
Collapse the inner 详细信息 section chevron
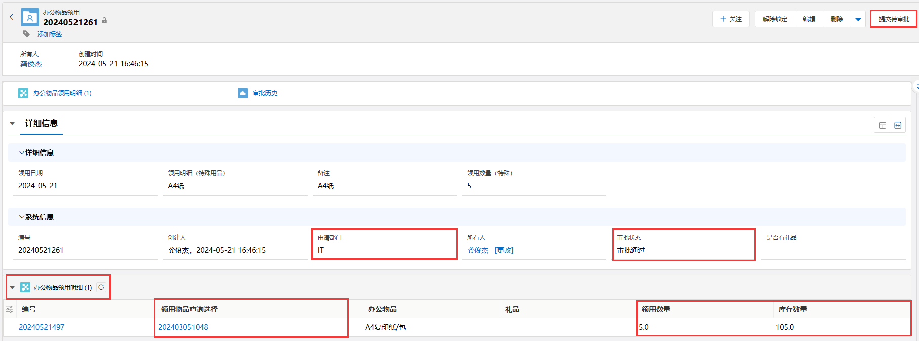tap(21, 153)
